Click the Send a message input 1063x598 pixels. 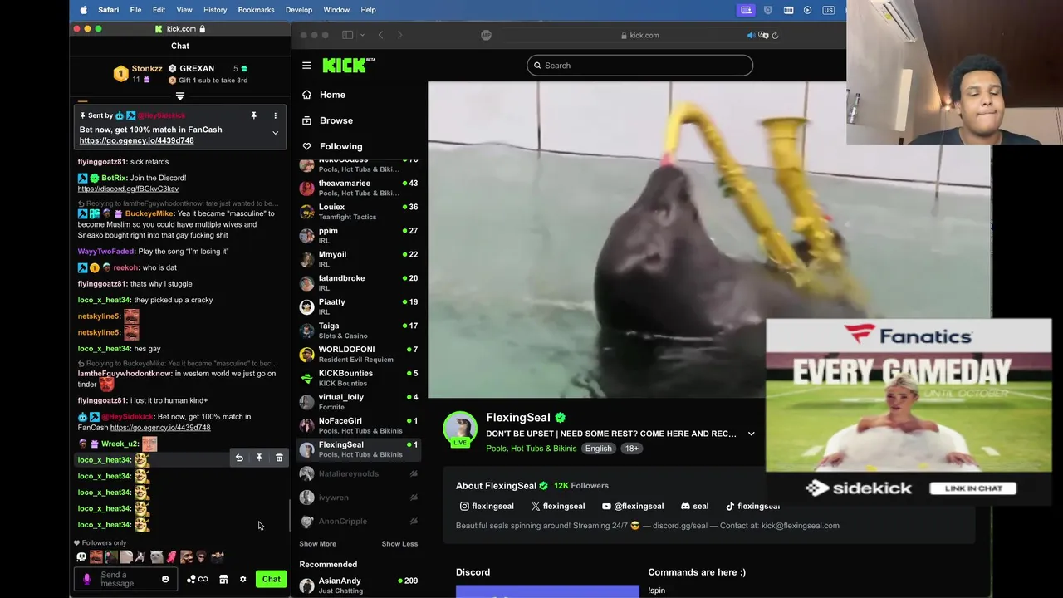coord(126,579)
